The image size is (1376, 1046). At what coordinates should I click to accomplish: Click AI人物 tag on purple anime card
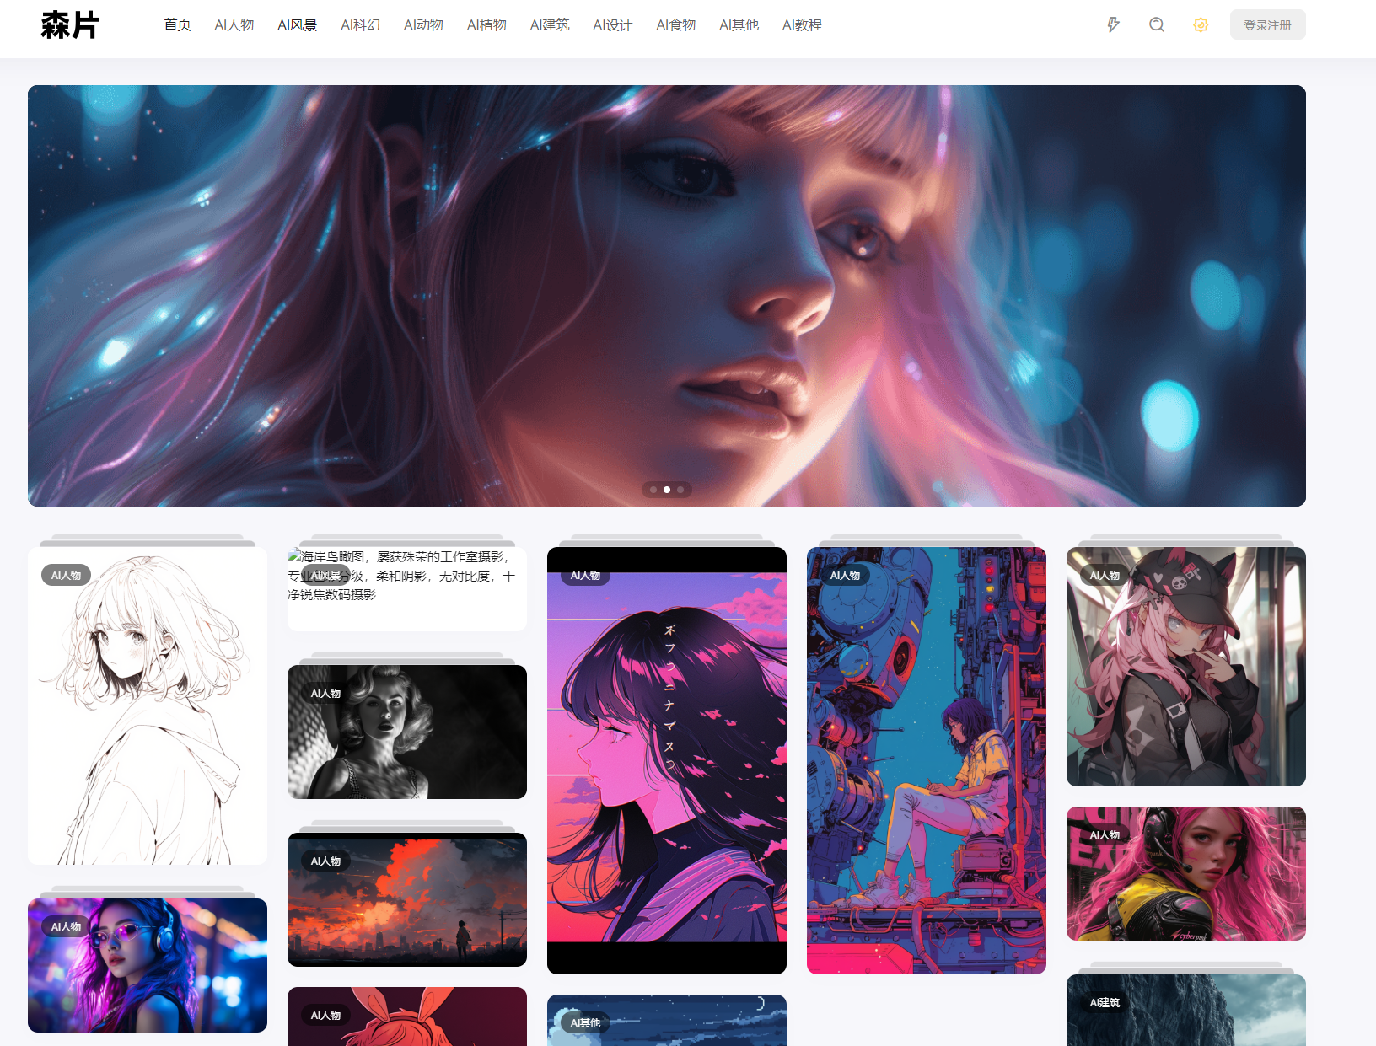tap(585, 576)
